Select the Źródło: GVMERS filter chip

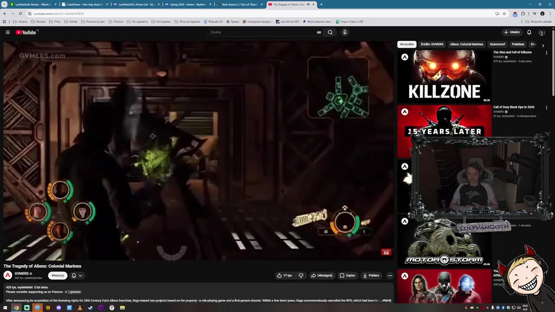coord(432,44)
